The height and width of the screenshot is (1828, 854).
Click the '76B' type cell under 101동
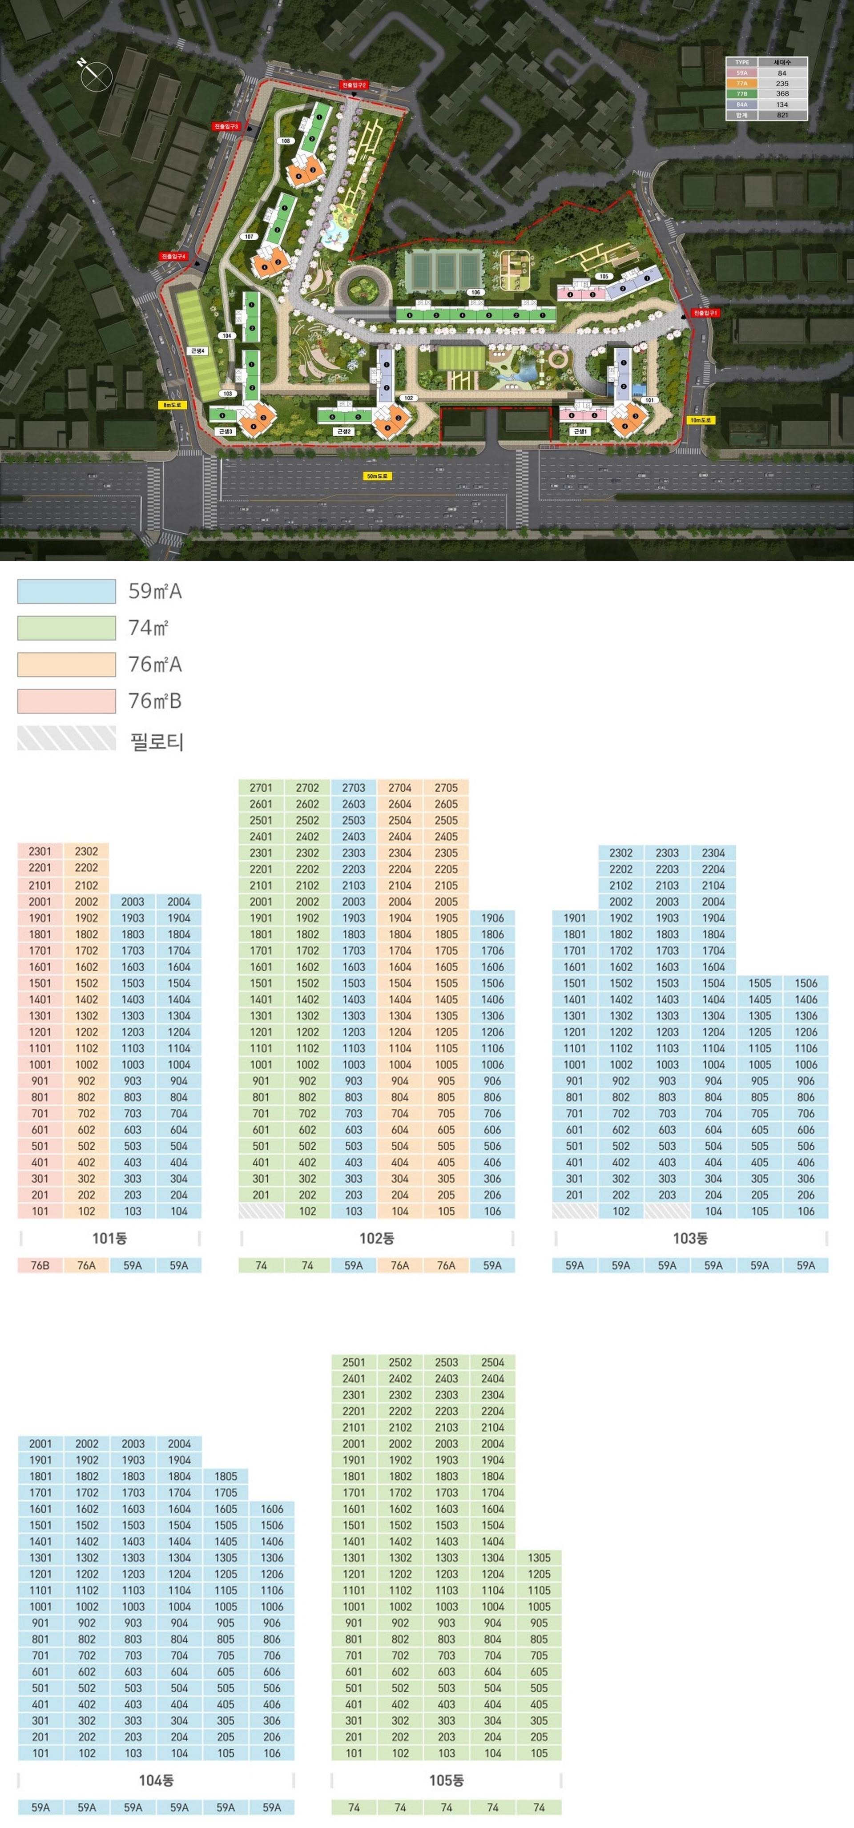click(x=40, y=1265)
